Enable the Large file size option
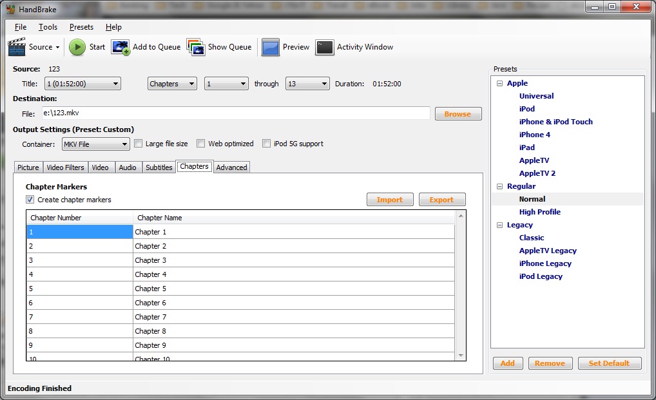The image size is (656, 400). pyautogui.click(x=138, y=144)
